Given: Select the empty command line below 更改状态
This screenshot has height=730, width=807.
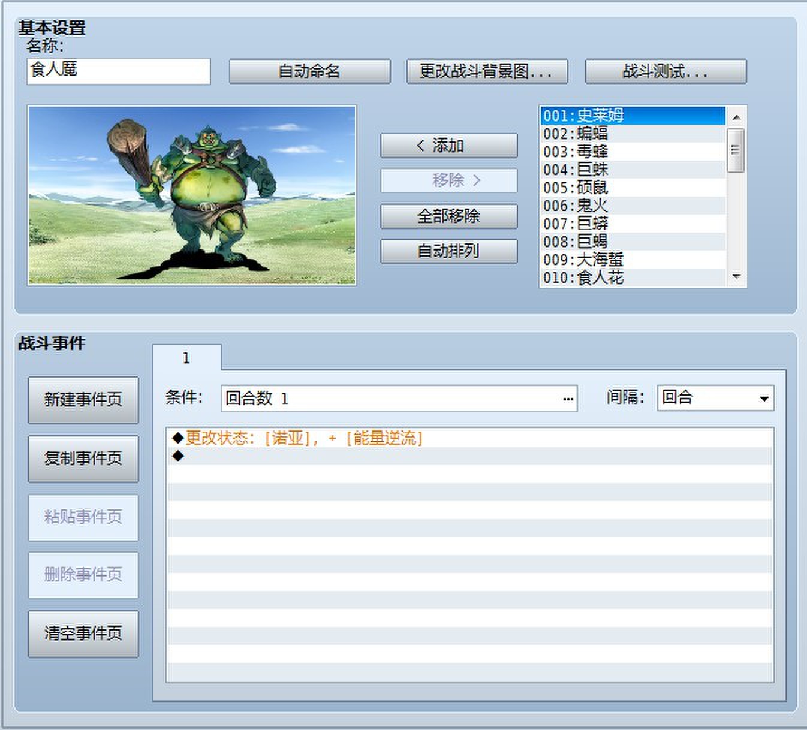Looking at the screenshot, I should [x=470, y=456].
